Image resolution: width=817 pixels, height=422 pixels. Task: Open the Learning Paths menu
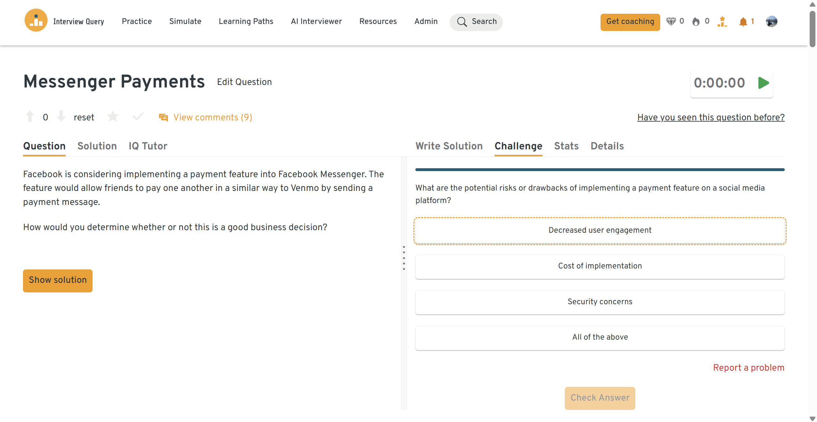246,21
